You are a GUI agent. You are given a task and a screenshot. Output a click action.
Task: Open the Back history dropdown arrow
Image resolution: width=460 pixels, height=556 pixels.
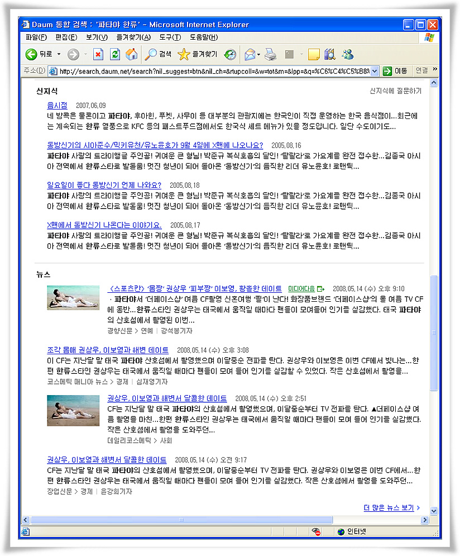pyautogui.click(x=59, y=54)
